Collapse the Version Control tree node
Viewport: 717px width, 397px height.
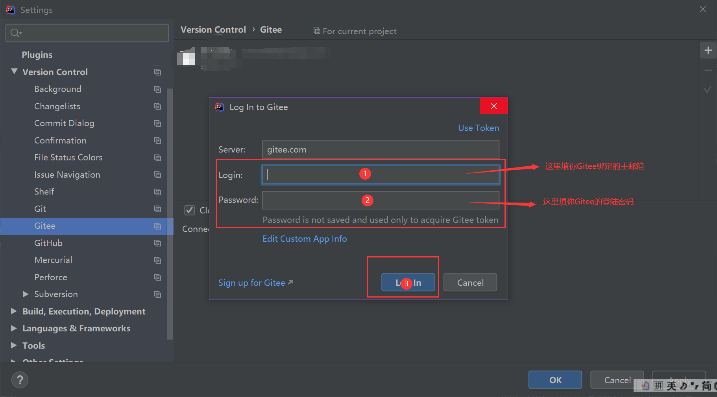pos(14,72)
